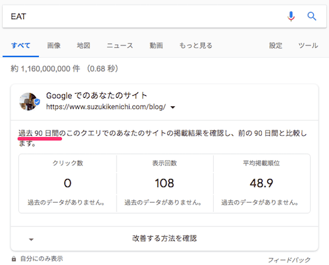The height and width of the screenshot is (265, 329).
Task: Switch to the 画像 tab
Action: (54, 45)
